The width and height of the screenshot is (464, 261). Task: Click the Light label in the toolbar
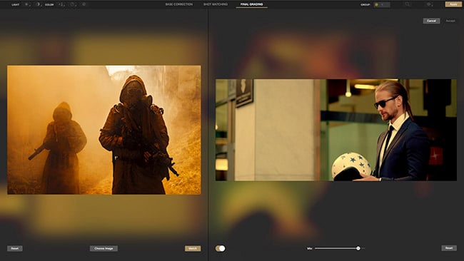[x=16, y=5]
